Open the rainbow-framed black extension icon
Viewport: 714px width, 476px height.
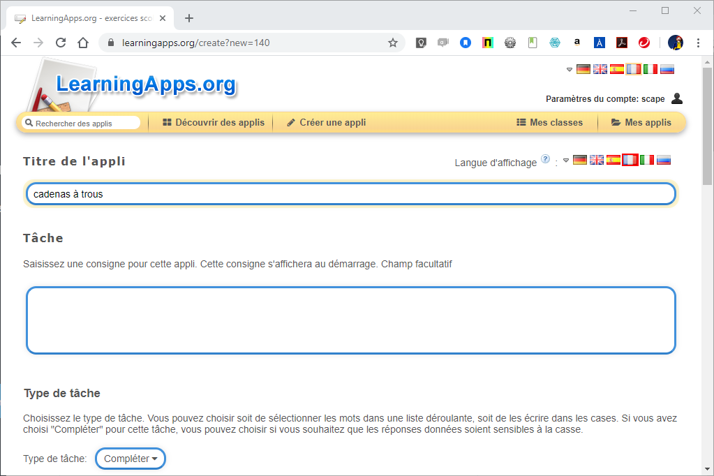tap(488, 43)
